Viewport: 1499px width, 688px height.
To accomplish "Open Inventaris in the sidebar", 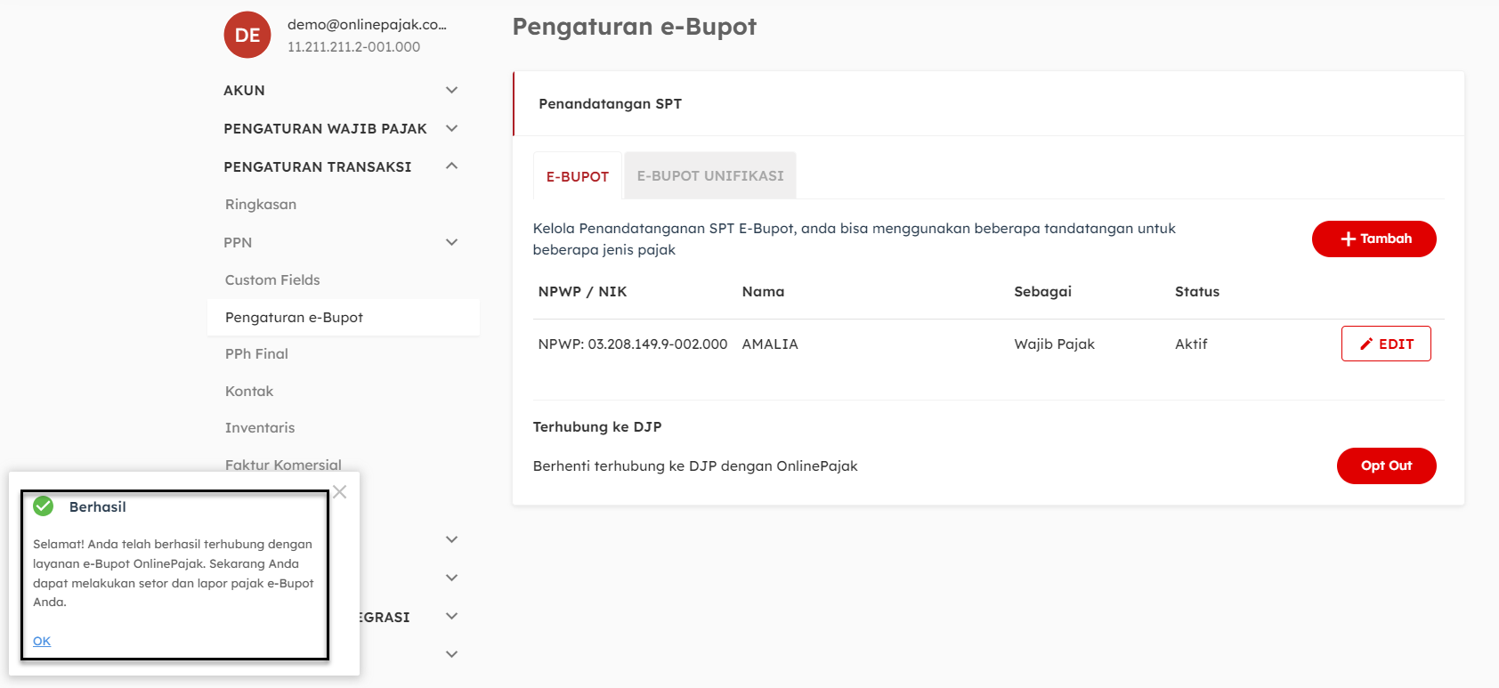I will 260,428.
